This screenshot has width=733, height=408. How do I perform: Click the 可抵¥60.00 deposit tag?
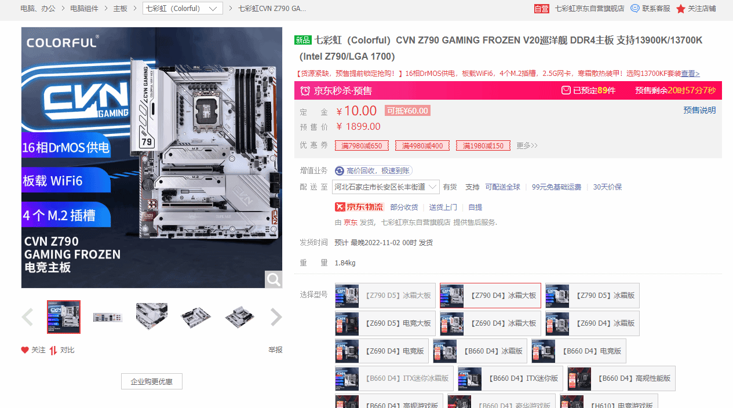tap(408, 111)
